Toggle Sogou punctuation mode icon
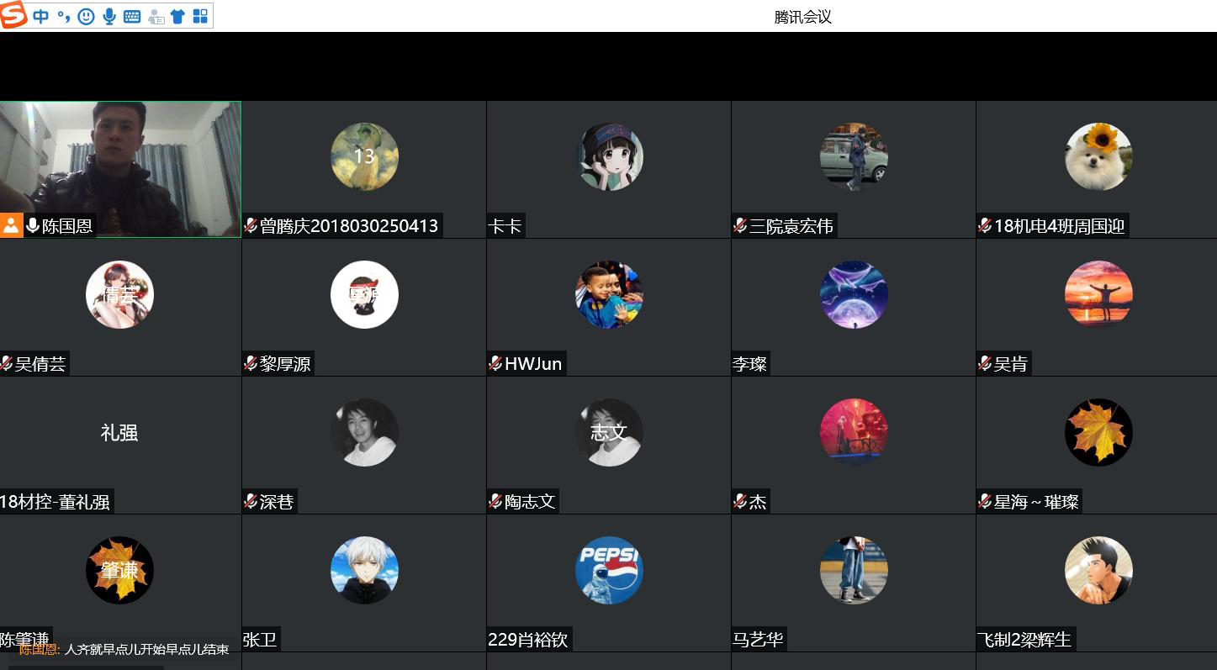1217x670 pixels. coord(64,16)
